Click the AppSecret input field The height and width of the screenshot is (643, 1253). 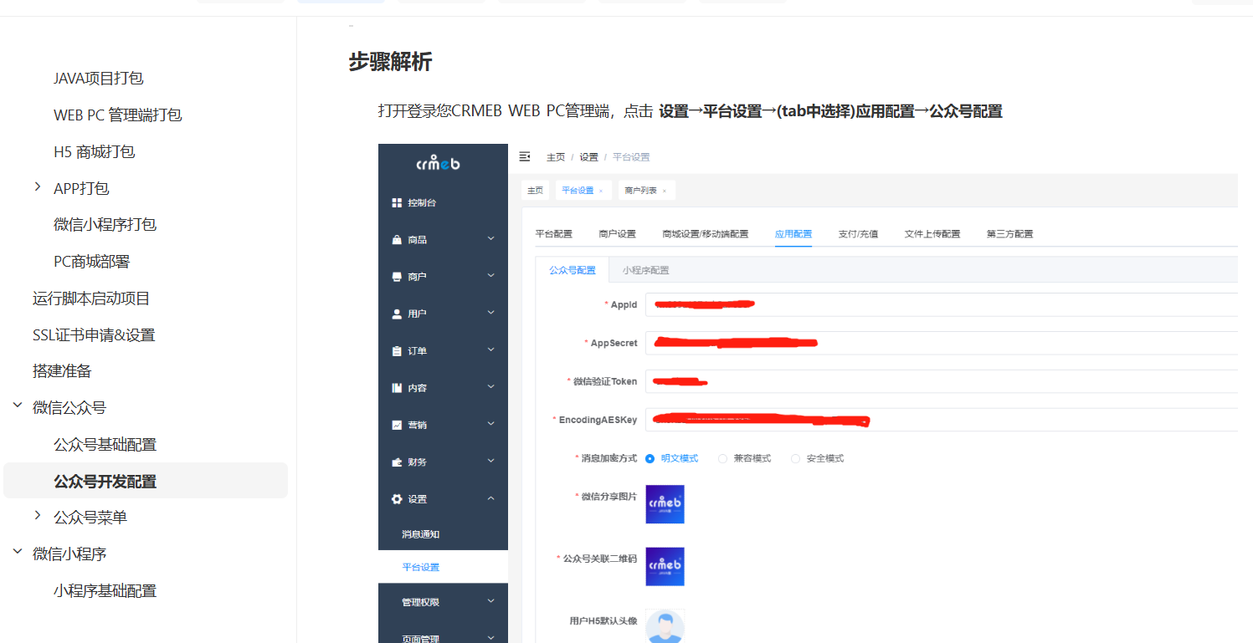[x=941, y=343]
